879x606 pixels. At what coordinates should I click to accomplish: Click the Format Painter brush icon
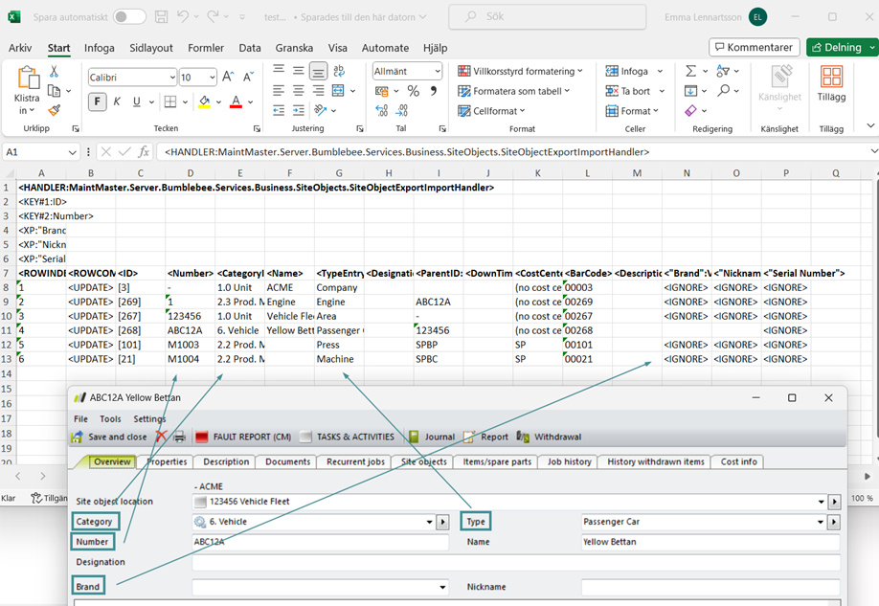click(55, 111)
